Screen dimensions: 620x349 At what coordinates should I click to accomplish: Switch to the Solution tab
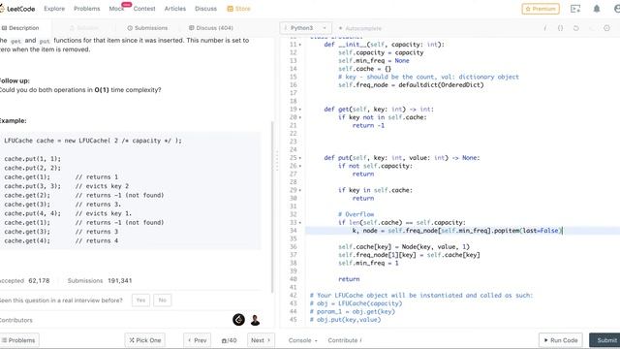coord(84,28)
